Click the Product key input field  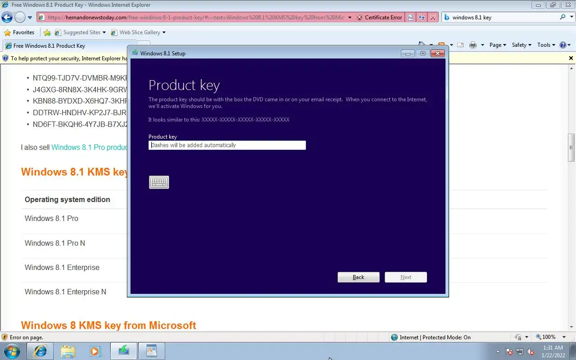click(227, 145)
